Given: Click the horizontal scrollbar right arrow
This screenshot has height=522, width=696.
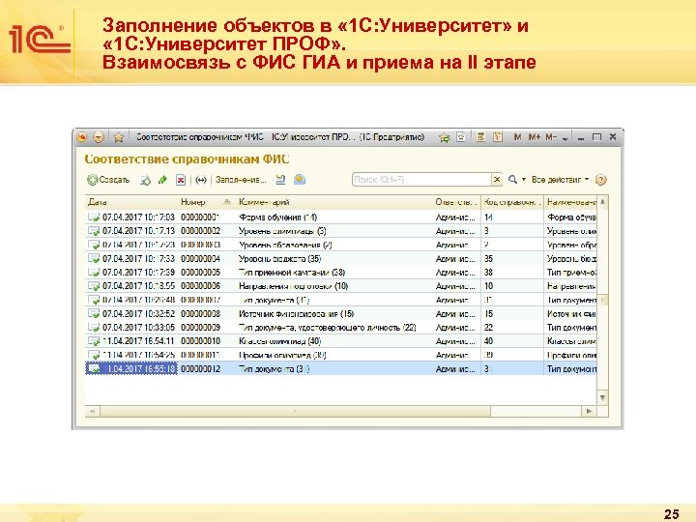Looking at the screenshot, I should [x=589, y=411].
